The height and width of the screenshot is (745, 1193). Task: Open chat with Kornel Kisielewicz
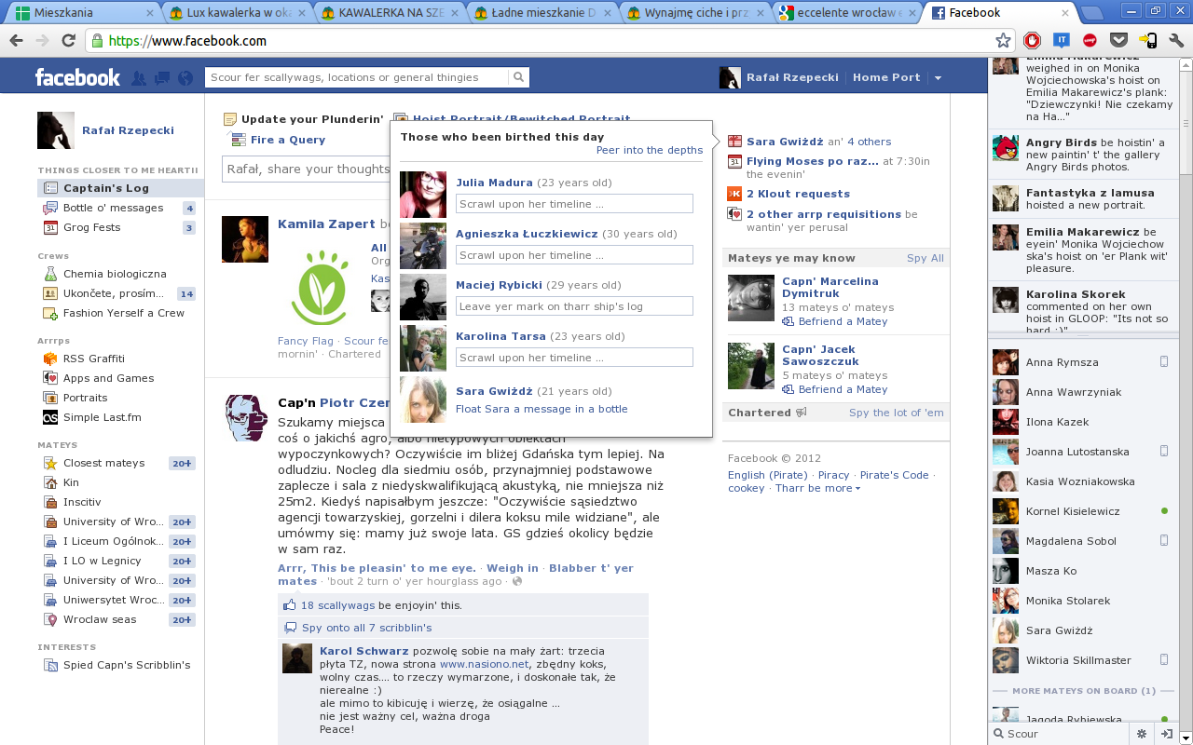pyautogui.click(x=1081, y=511)
